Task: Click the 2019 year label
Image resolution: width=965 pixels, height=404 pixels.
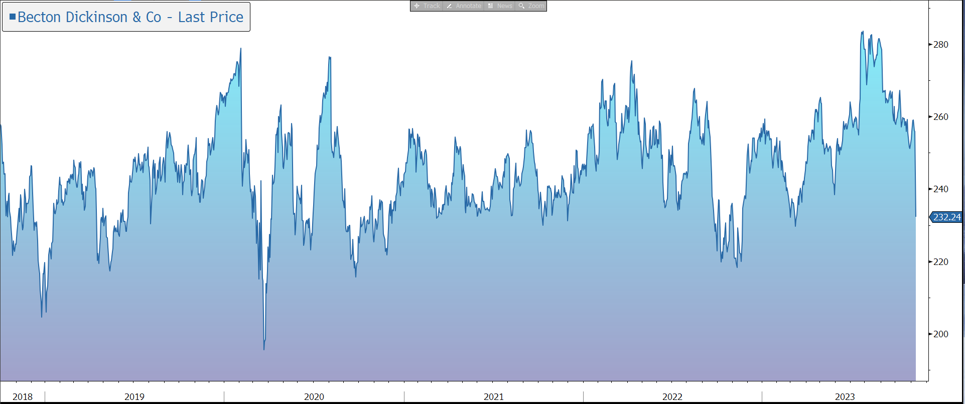Action: point(134,397)
